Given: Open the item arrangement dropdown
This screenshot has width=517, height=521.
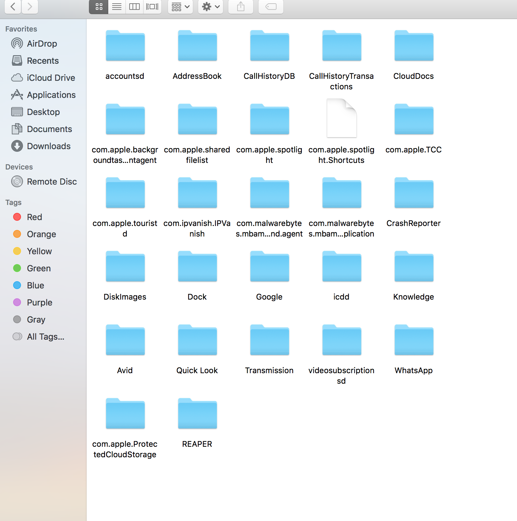Looking at the screenshot, I should (180, 7).
